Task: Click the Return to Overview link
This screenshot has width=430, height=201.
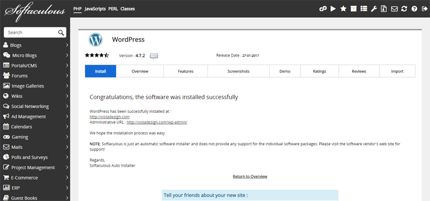Action: click(x=250, y=176)
